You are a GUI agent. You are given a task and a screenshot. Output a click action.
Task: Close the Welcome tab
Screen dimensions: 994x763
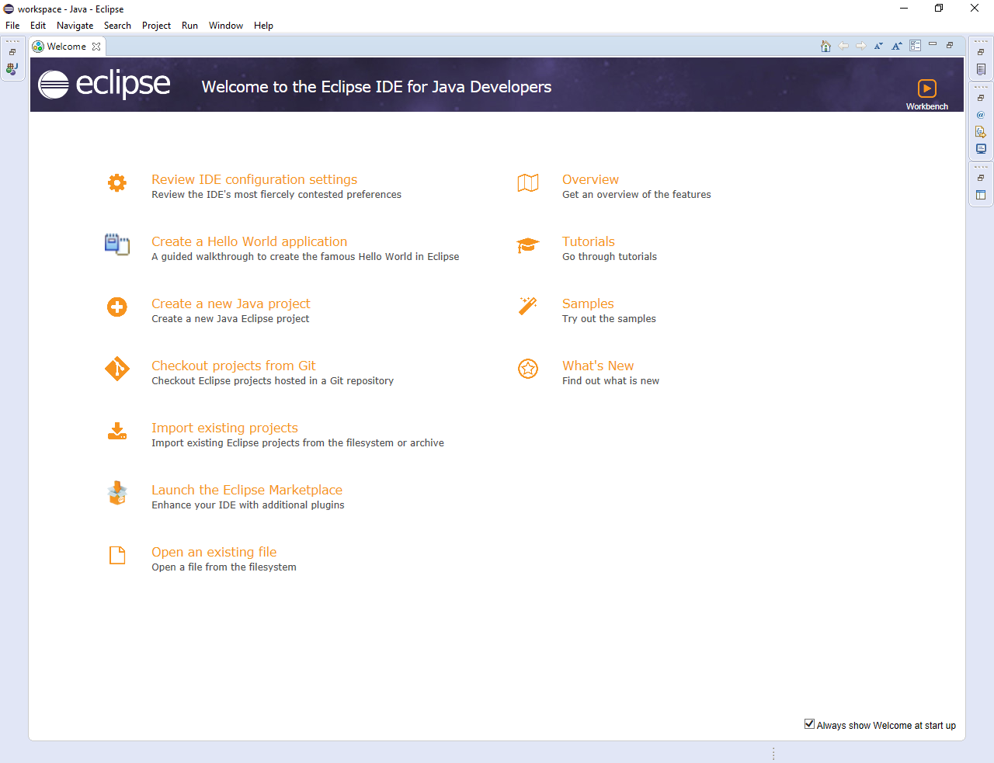(96, 47)
